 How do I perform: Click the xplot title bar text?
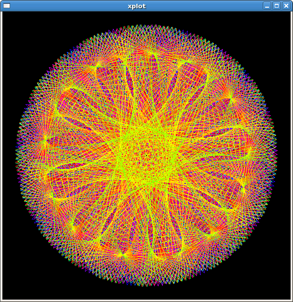(x=137, y=6)
